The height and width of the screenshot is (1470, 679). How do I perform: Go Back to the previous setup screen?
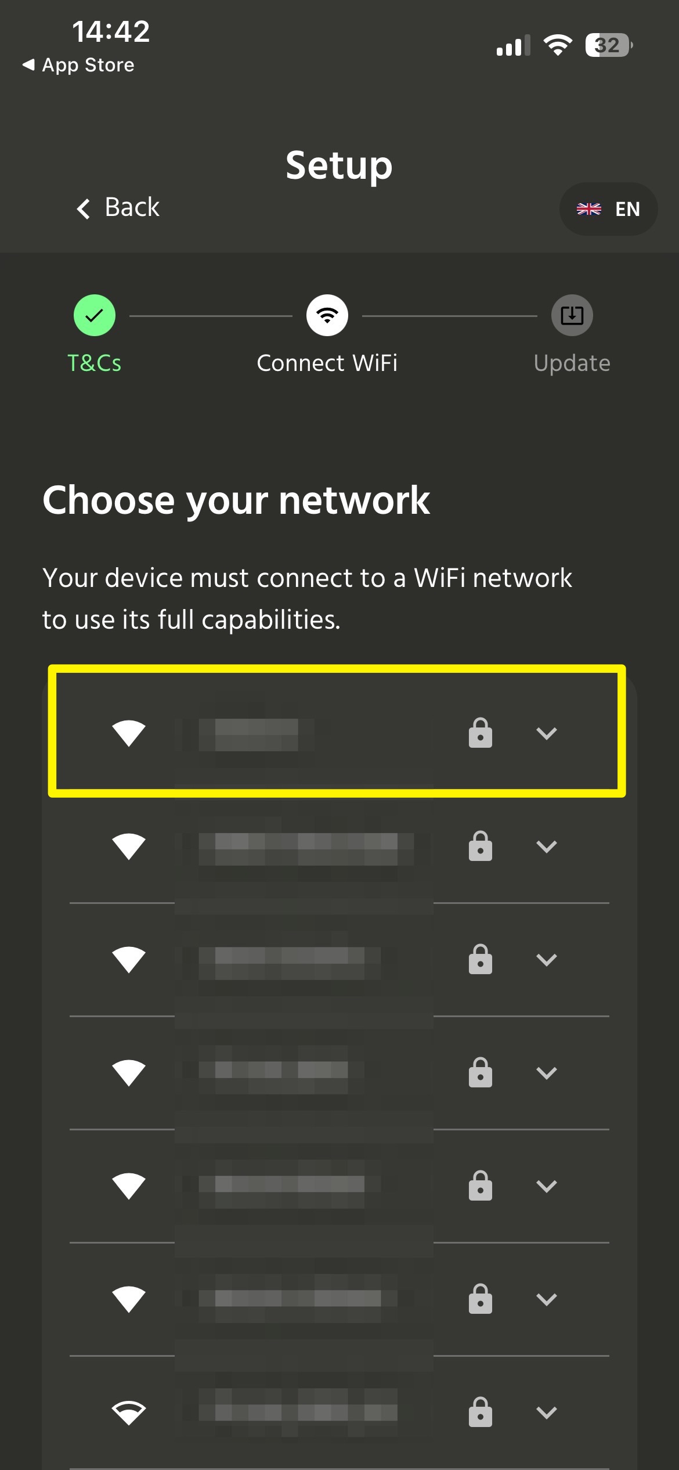[x=118, y=207]
